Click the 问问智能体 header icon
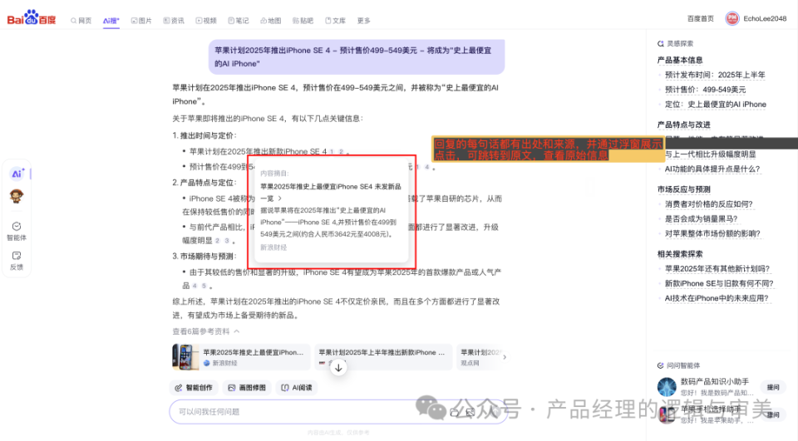Viewport: 798px width, 441px height. [661, 365]
